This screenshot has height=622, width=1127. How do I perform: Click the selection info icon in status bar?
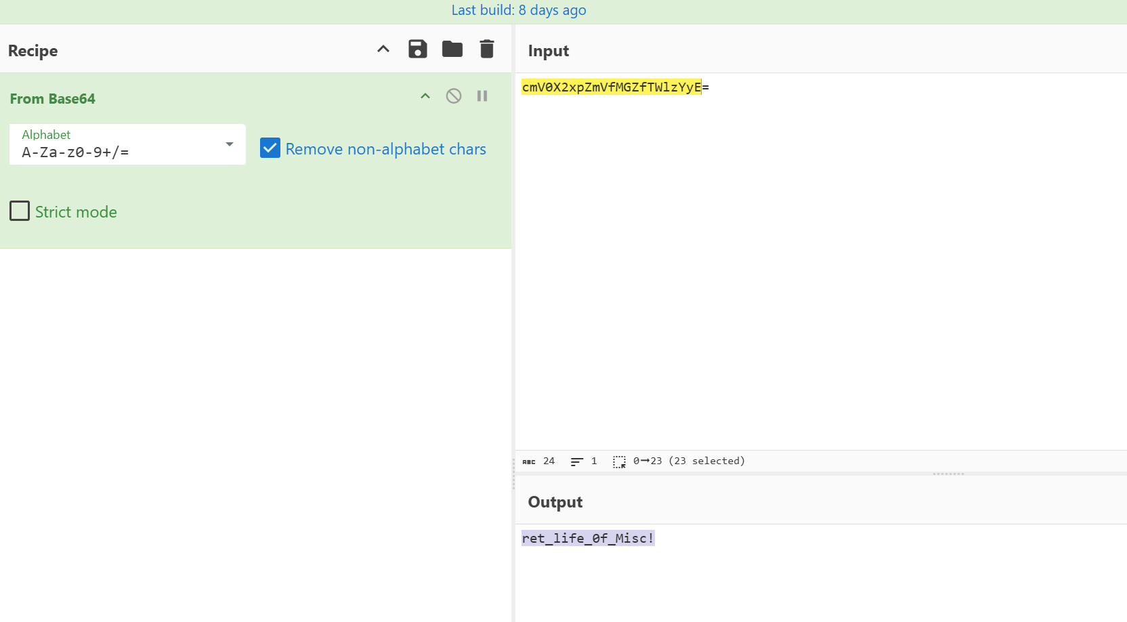pyautogui.click(x=619, y=461)
